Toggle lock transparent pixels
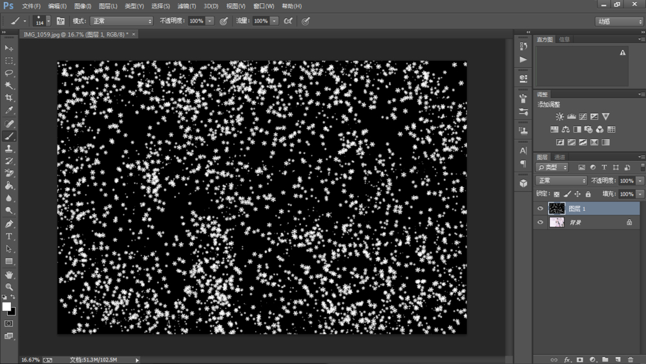Viewport: 646px width, 364px height. tap(557, 194)
